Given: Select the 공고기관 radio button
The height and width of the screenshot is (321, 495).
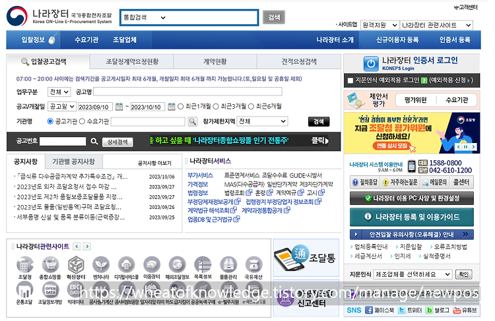Looking at the screenshot, I should (x=50, y=121).
